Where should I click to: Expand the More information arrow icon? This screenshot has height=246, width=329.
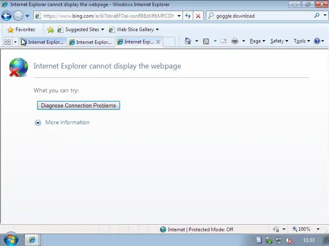point(38,123)
